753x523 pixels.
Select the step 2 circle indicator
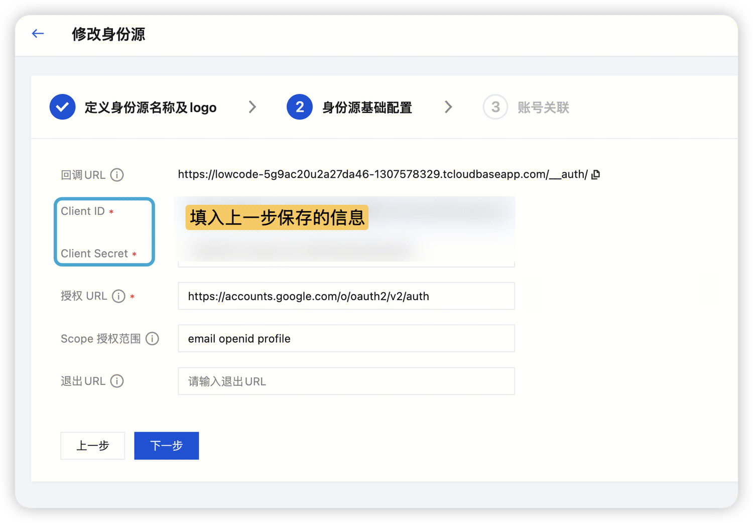[299, 107]
